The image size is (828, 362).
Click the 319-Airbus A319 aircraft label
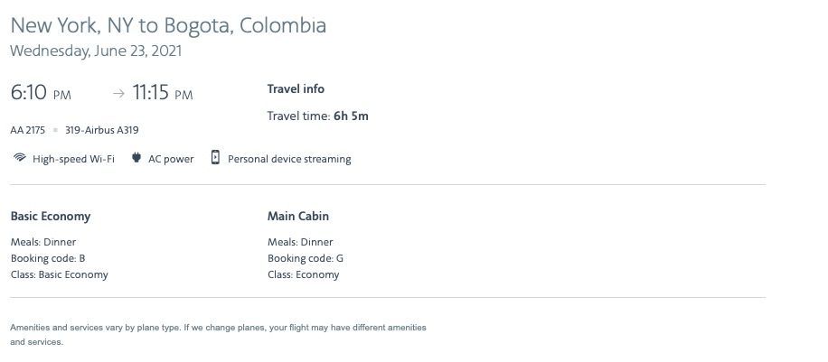(102, 130)
